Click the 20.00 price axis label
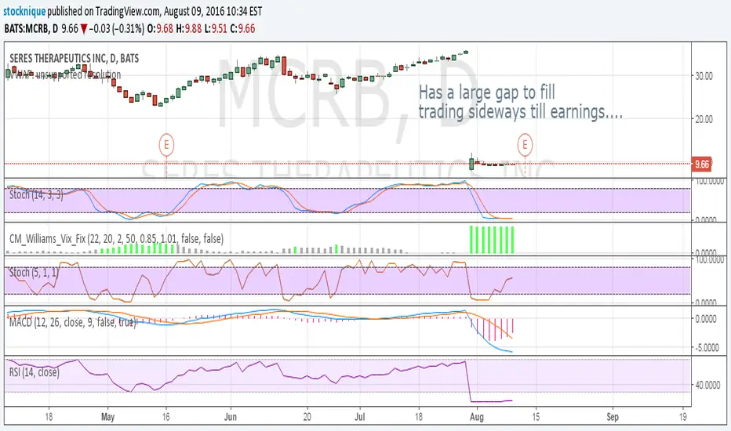Viewport: 731px width, 431px height. pyautogui.click(x=704, y=119)
